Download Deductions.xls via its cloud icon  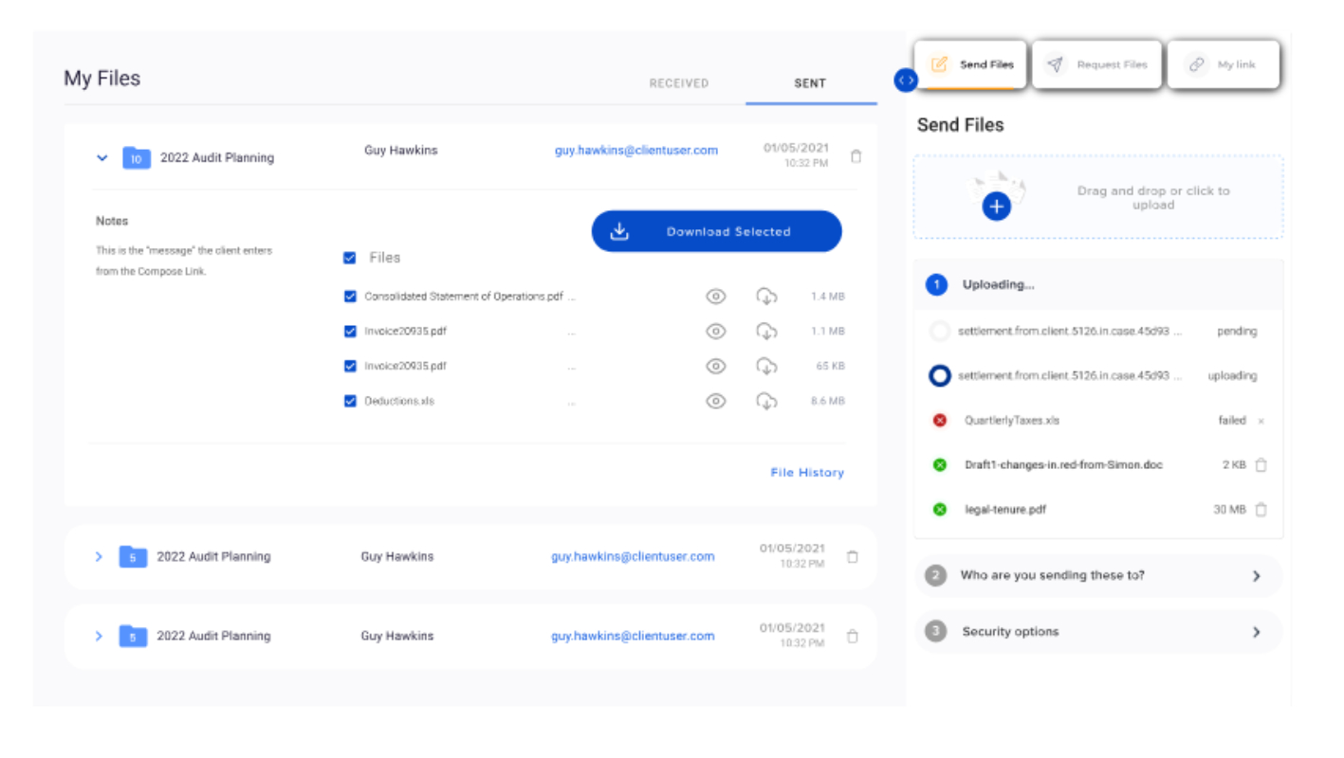coord(766,401)
